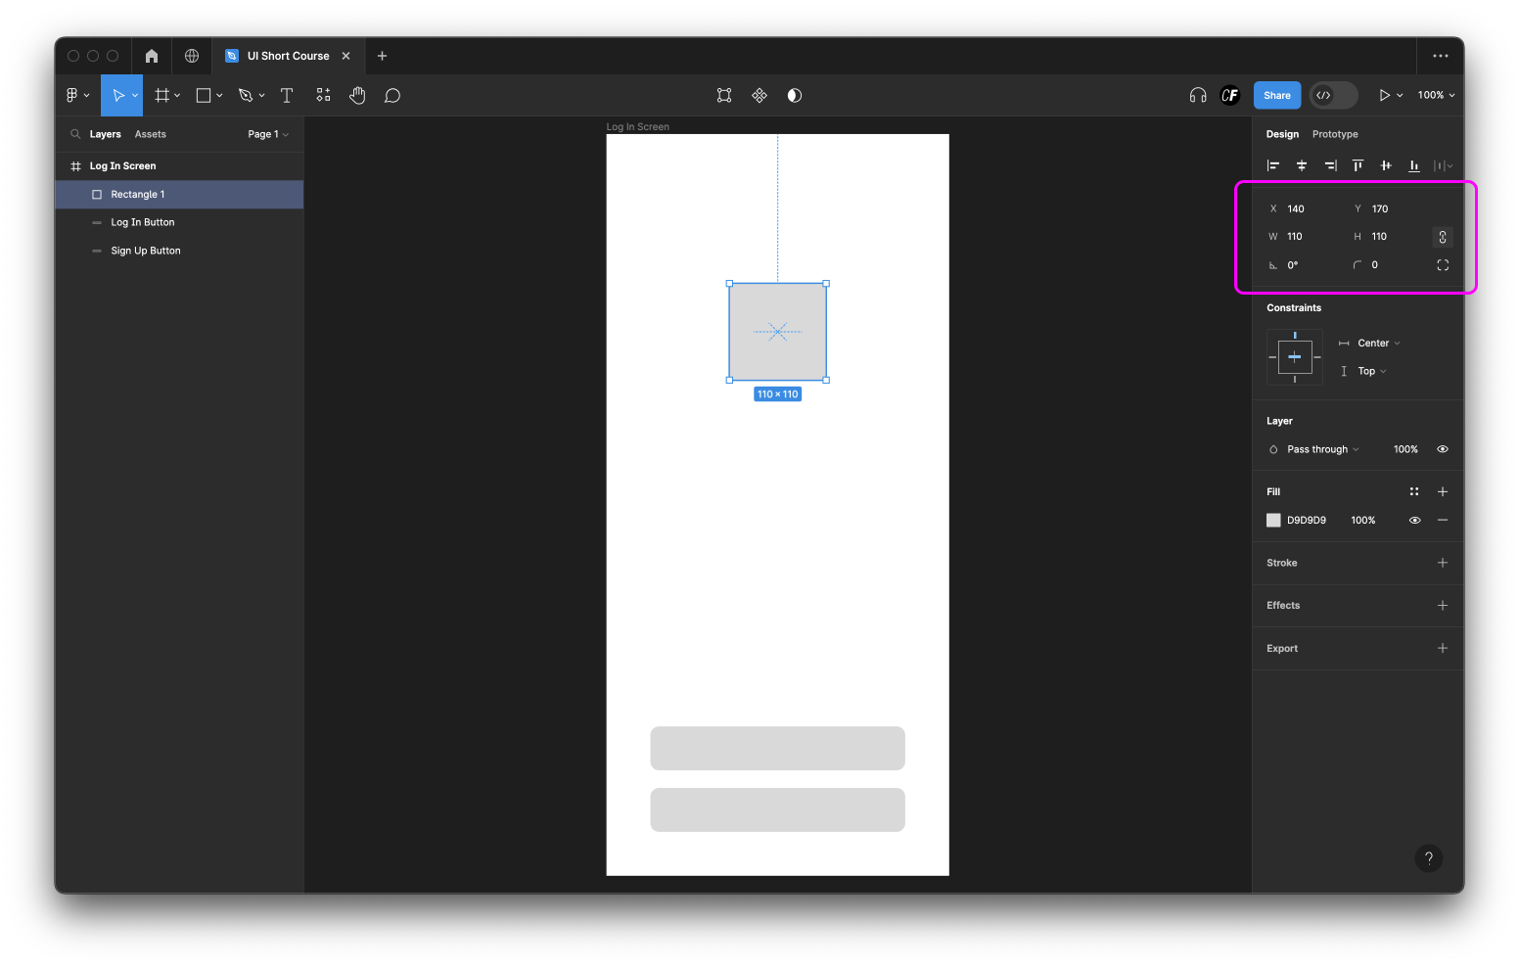This screenshot has width=1519, height=966.
Task: Align horizontal centers icon
Action: pyautogui.click(x=1302, y=165)
